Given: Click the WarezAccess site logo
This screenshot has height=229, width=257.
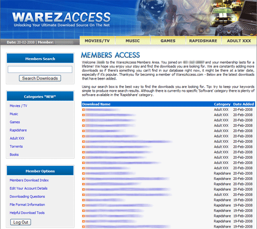Looking at the screenshot, I should coord(62,19).
